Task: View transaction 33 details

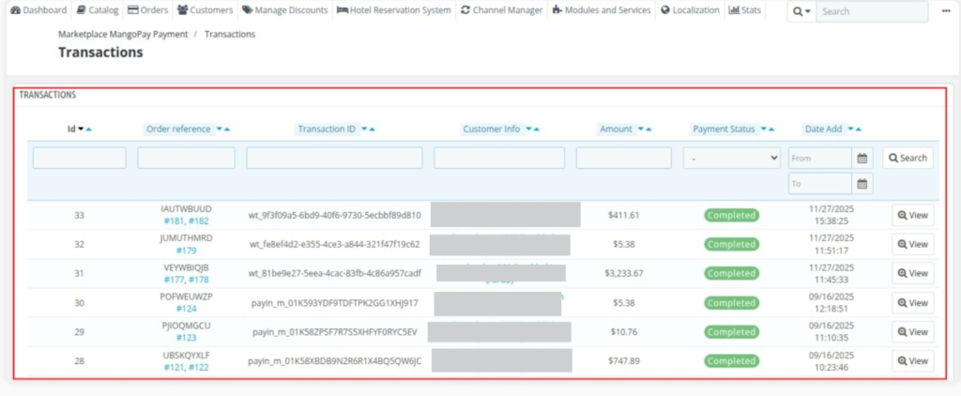Action: pos(912,215)
